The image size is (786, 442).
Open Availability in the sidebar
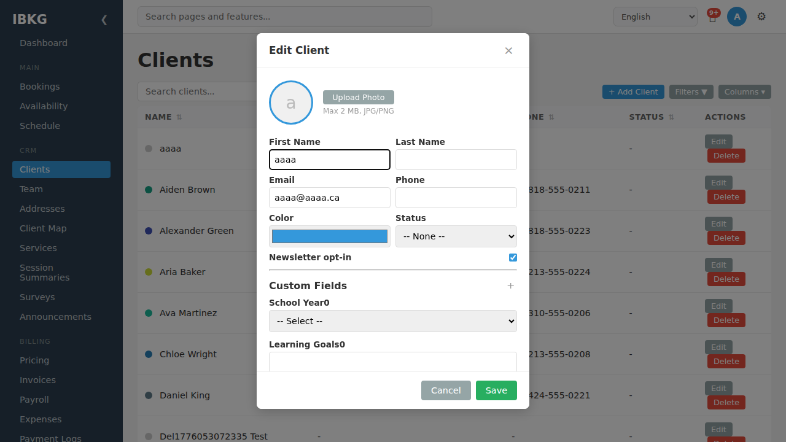coord(61,106)
